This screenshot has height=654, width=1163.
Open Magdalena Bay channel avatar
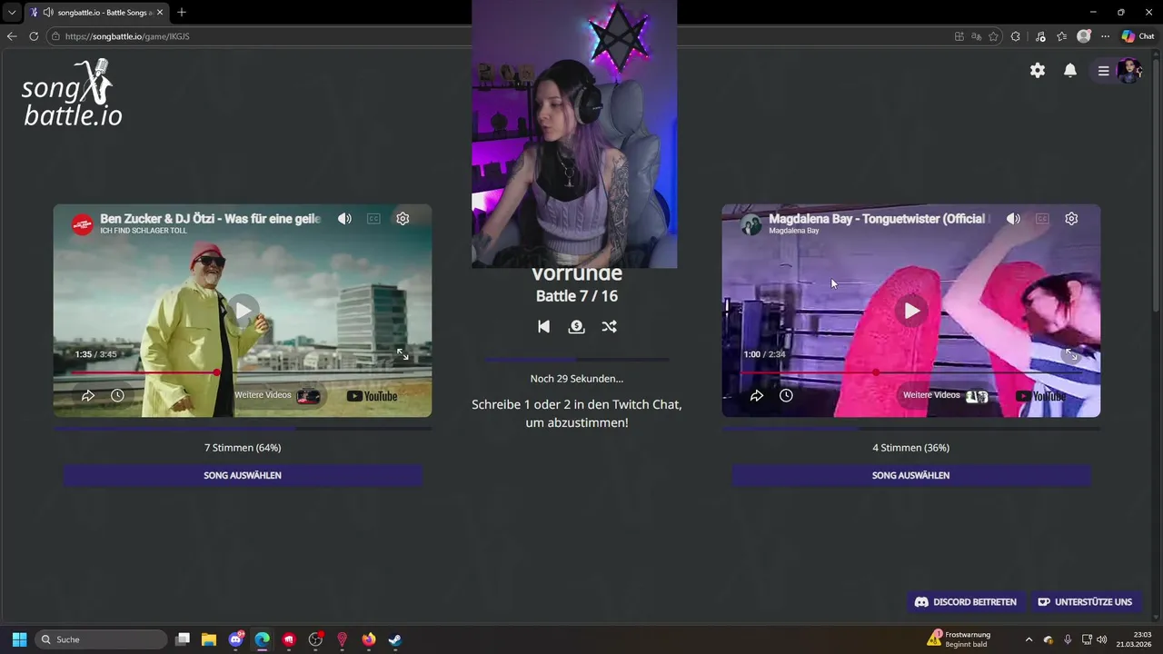(x=751, y=223)
